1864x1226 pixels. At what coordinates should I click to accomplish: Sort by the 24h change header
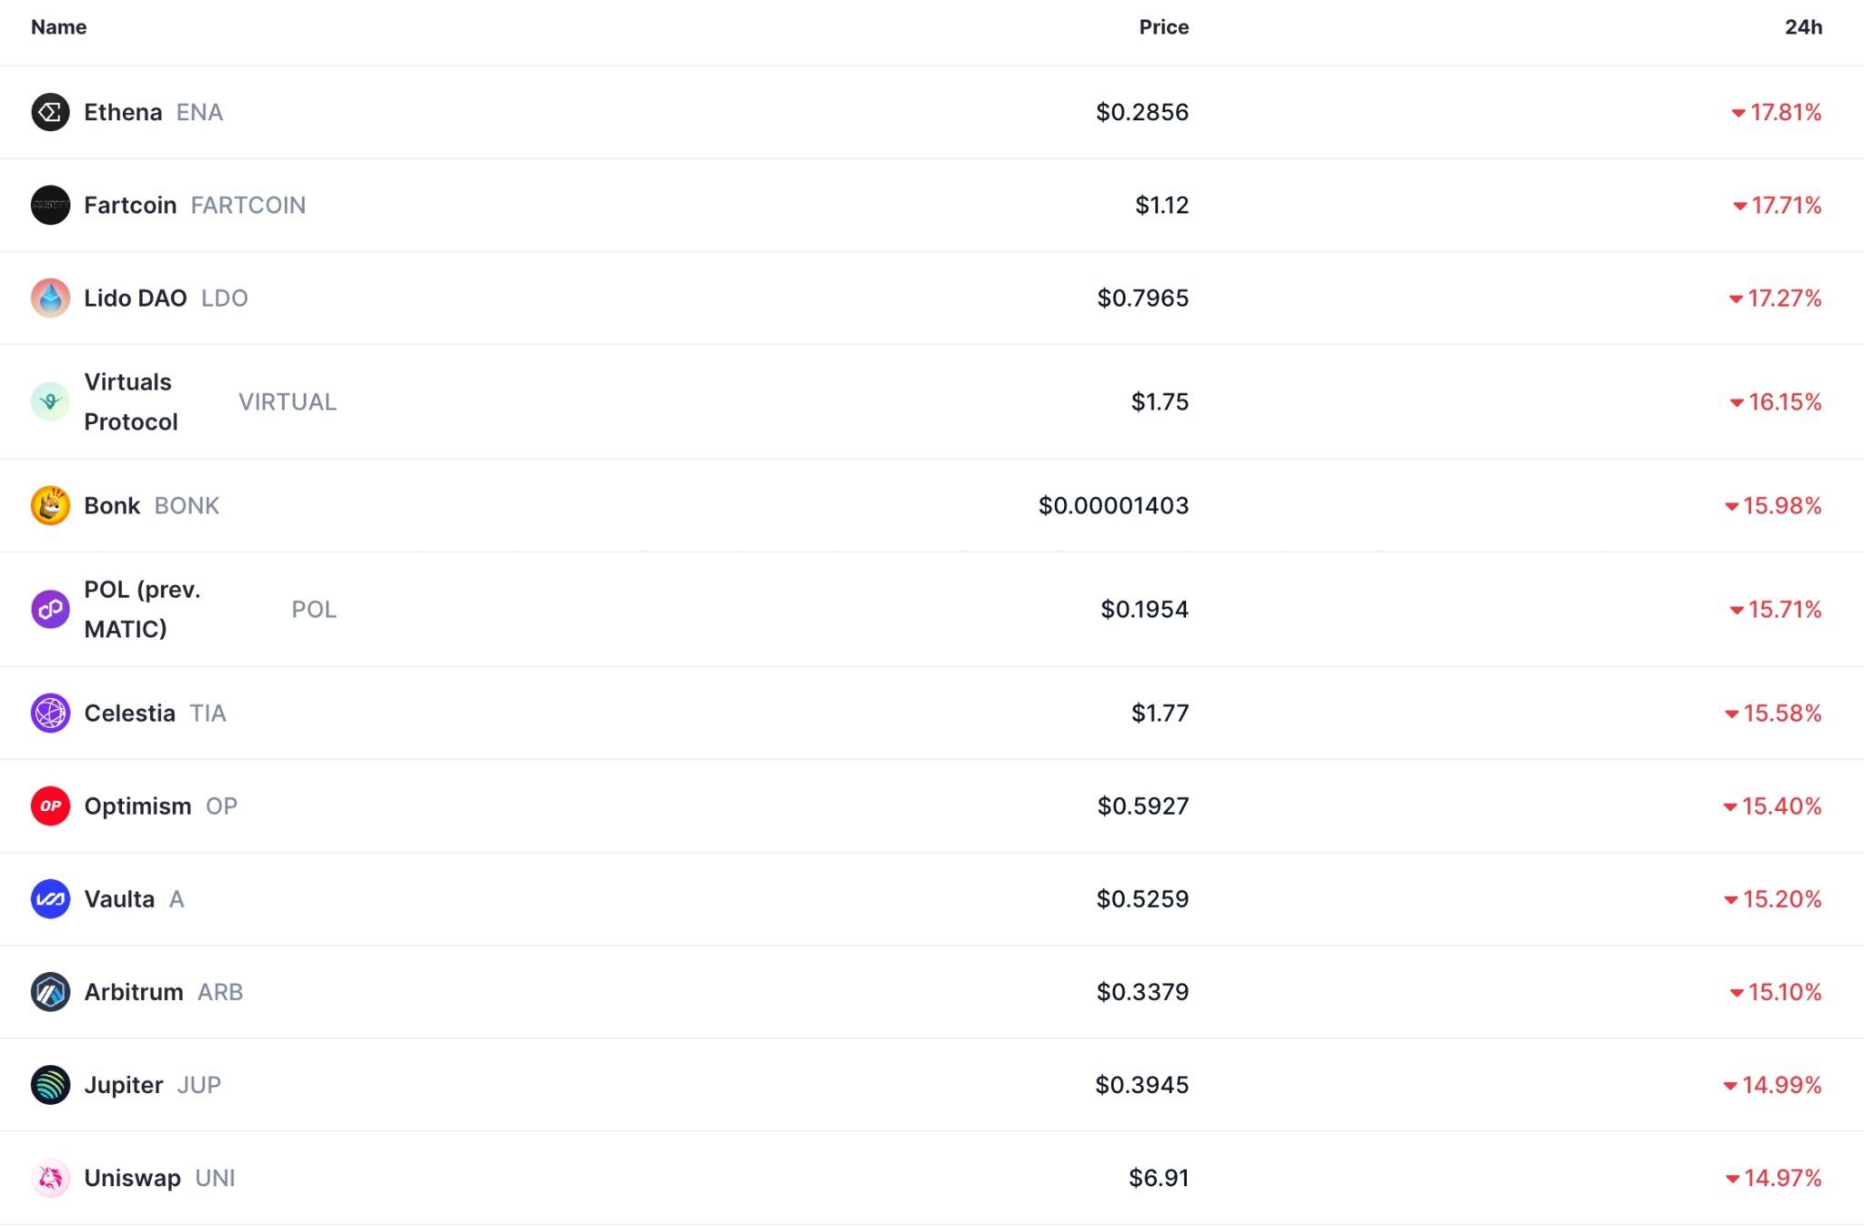coord(1803,26)
